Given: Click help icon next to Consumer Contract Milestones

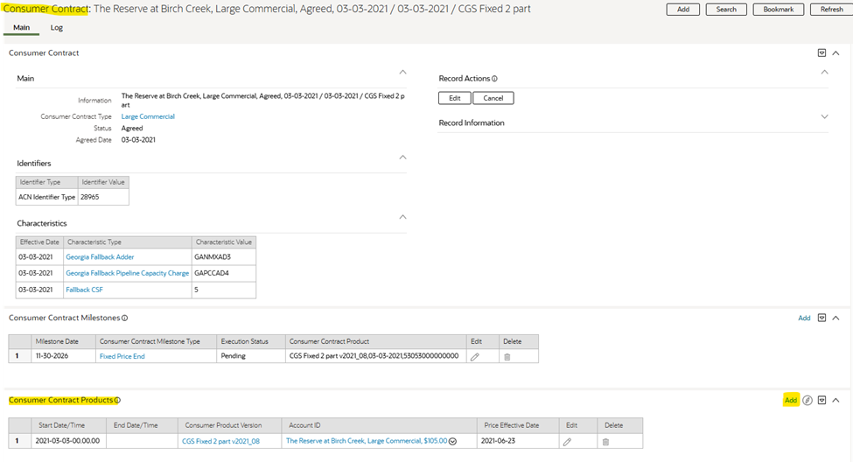Looking at the screenshot, I should tap(125, 318).
